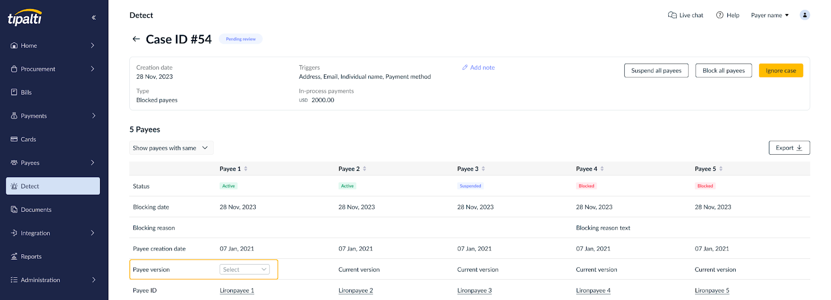The image size is (831, 300).
Task: Click the Bills icon in the sidebar
Action: pyautogui.click(x=14, y=92)
